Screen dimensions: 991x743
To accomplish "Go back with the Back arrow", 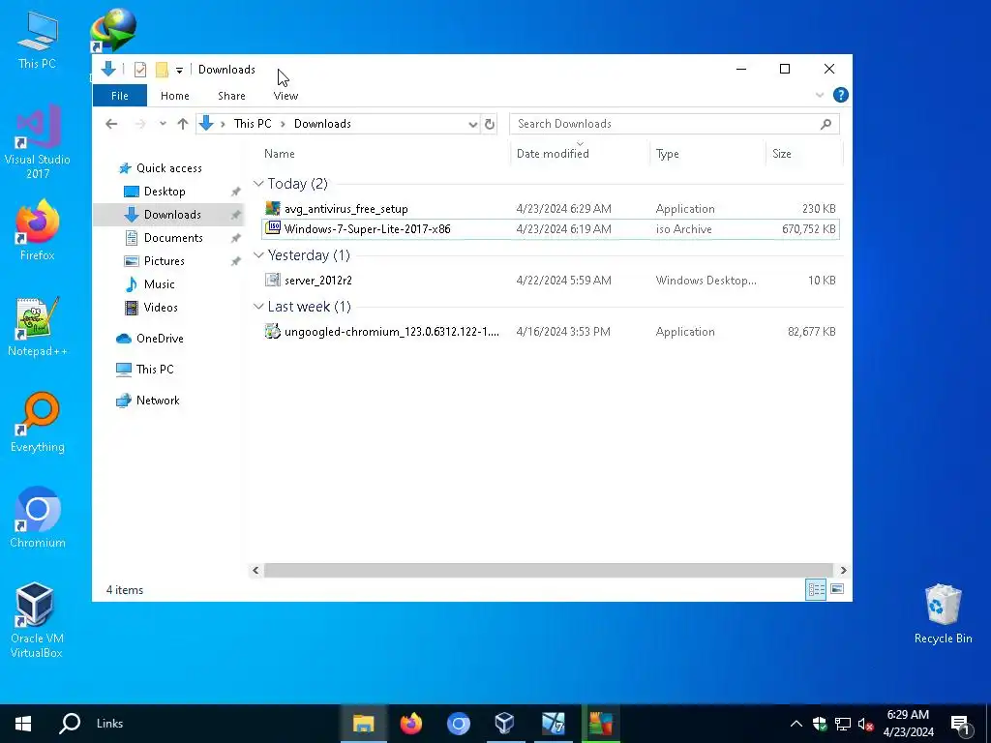I will [x=112, y=124].
